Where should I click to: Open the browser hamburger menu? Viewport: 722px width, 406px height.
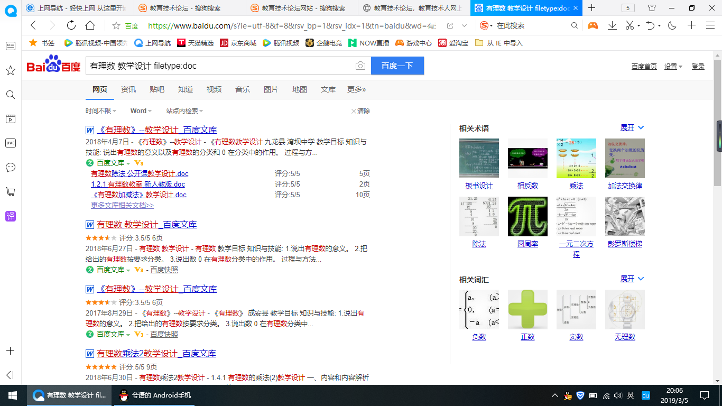[710, 25]
